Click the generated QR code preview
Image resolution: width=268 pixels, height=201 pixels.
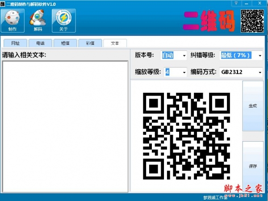186,136
